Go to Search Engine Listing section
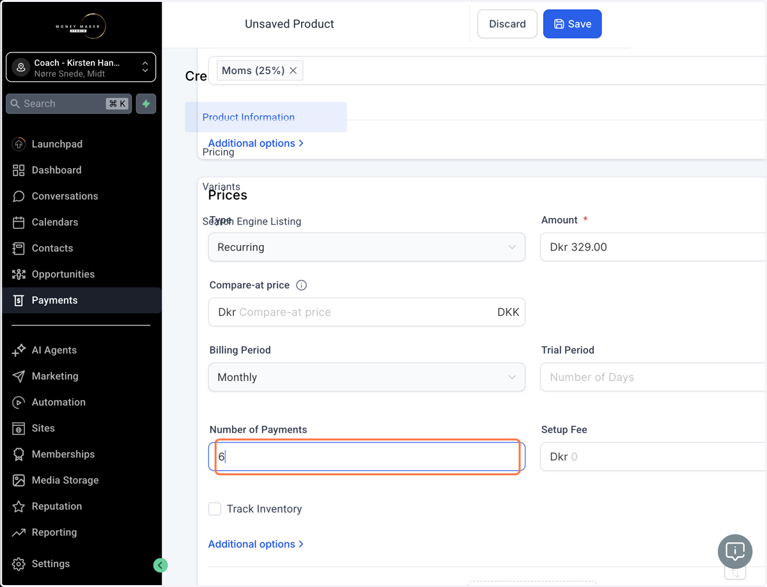The height and width of the screenshot is (587, 767). [x=252, y=221]
